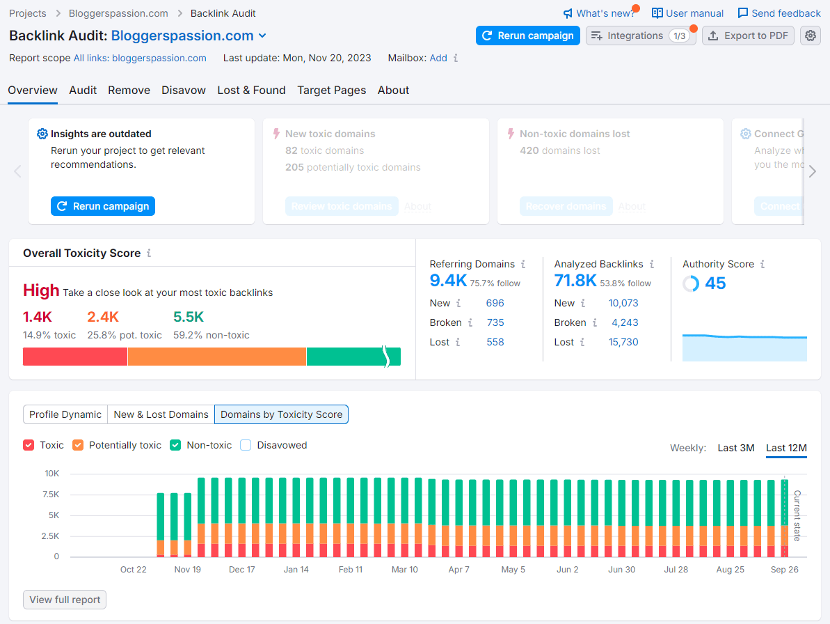Screen dimensions: 830x624
Task: Uncheck the Potentially toxic checkbox
Action: point(77,444)
